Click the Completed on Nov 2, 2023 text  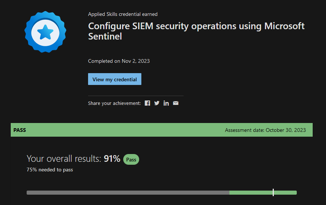(119, 61)
